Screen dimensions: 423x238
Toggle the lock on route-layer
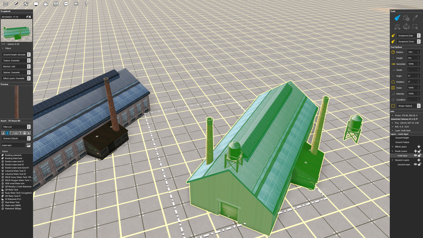pos(419,155)
